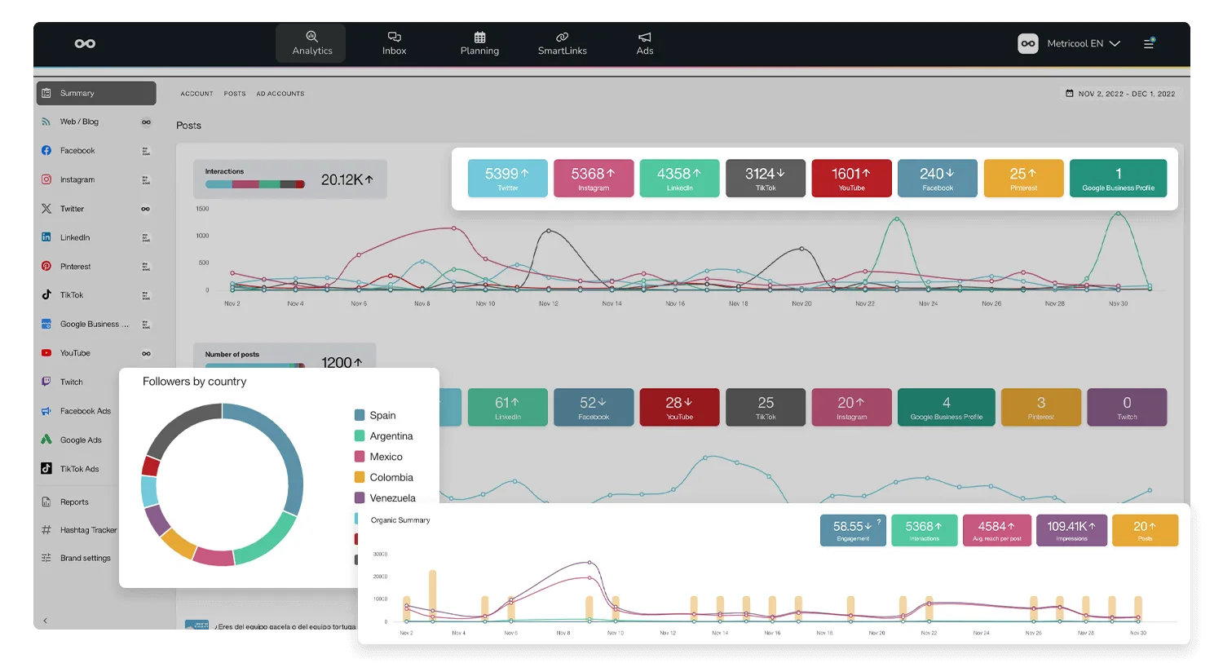Click the status icon beside Facebook row
Viewport: 1223px width, 663px height.
tap(146, 151)
